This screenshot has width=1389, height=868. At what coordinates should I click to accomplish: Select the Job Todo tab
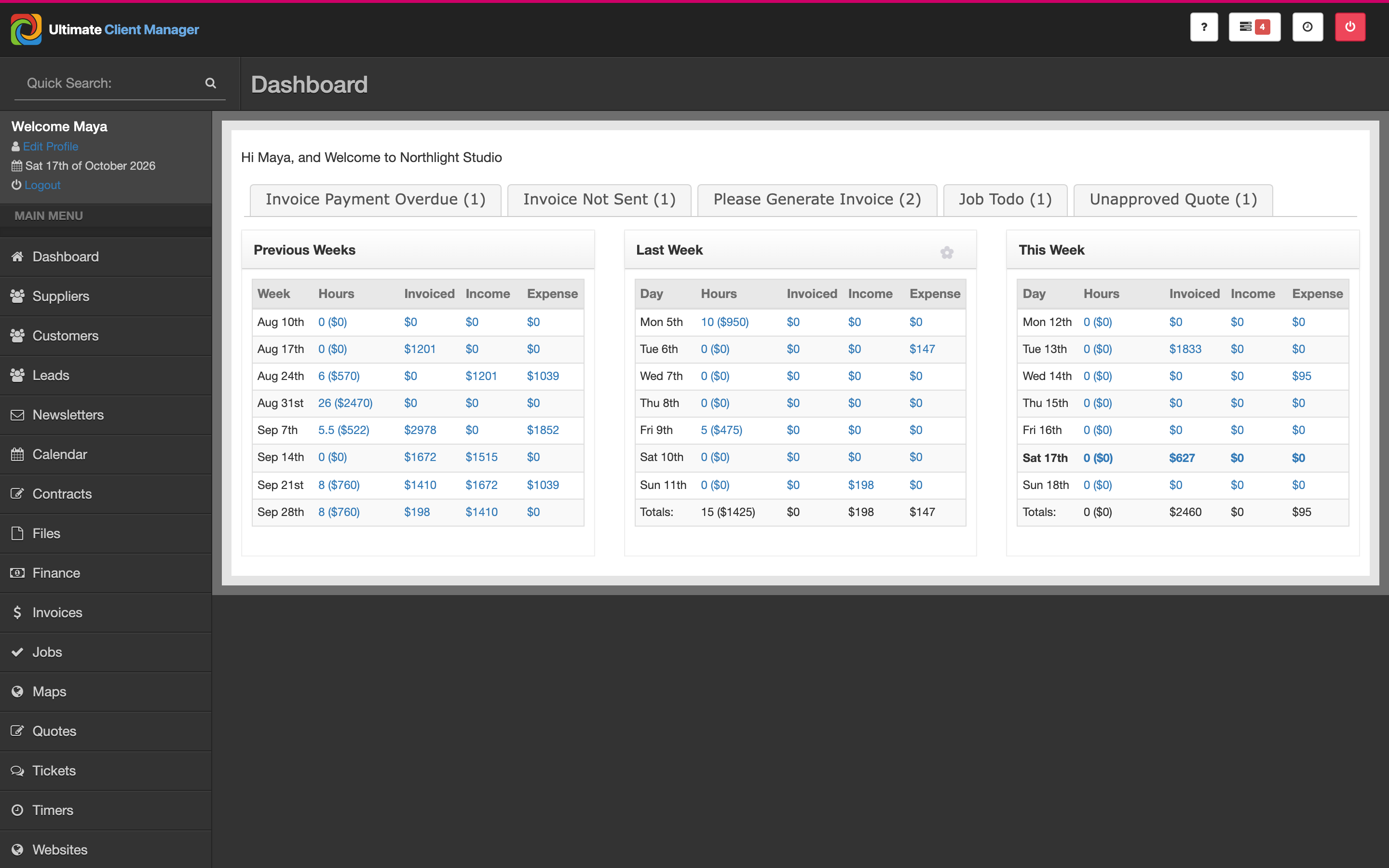tap(1005, 200)
